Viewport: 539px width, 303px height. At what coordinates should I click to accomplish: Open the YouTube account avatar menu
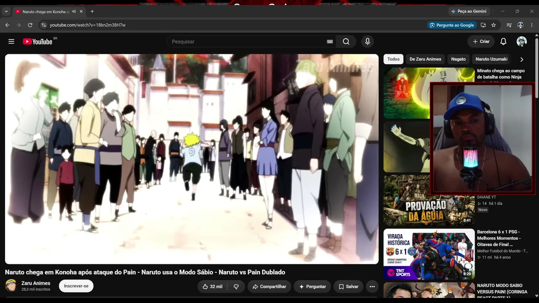coord(522,42)
